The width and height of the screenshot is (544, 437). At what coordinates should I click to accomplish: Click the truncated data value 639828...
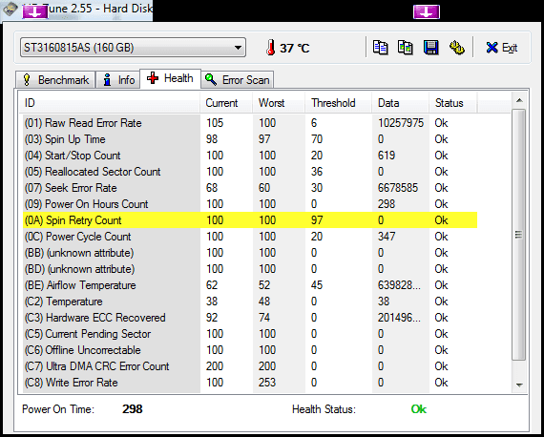(x=399, y=285)
